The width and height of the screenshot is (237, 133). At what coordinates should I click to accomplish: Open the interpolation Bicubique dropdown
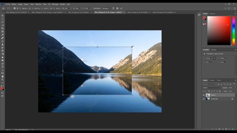point(106,8)
